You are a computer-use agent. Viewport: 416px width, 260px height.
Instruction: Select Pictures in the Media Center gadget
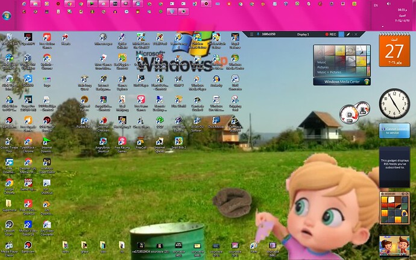point(323,67)
